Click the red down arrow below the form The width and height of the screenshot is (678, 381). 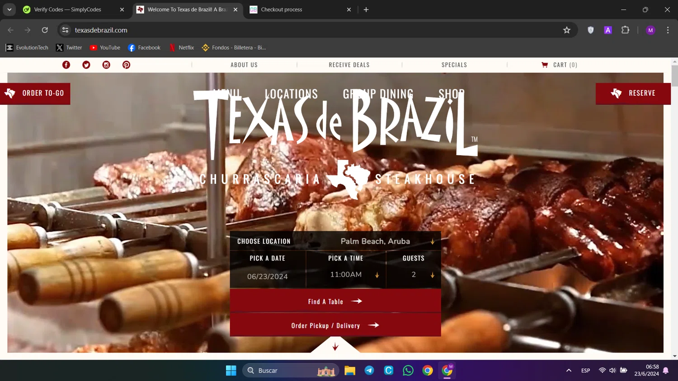pyautogui.click(x=335, y=347)
